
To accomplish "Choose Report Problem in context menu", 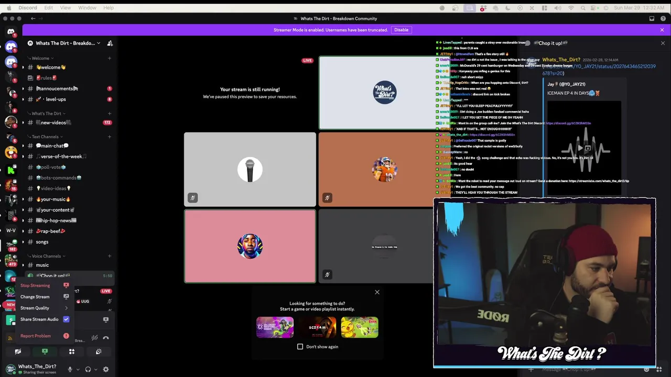I will point(45,336).
